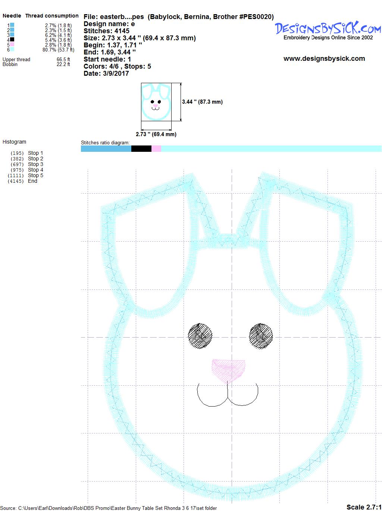This screenshot has width=382, height=511.
Task: Select Stop 3 in Histogram list
Action: click(35, 164)
